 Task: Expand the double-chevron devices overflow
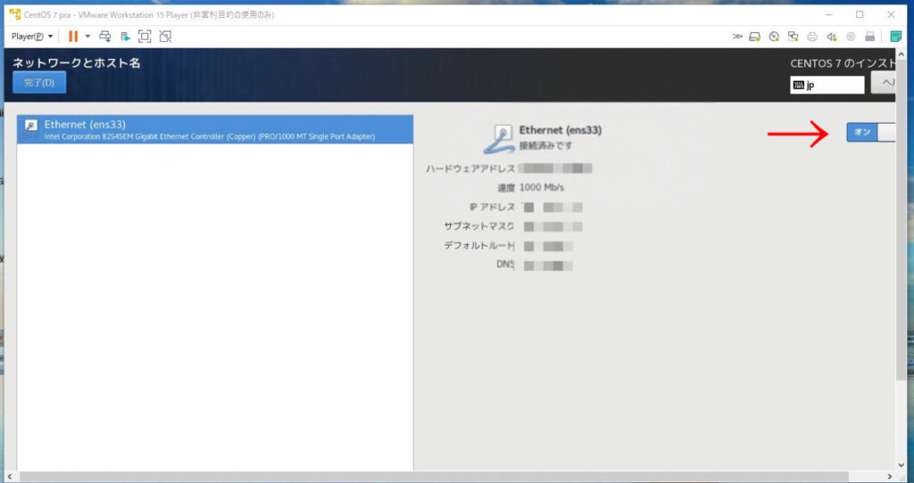point(737,36)
